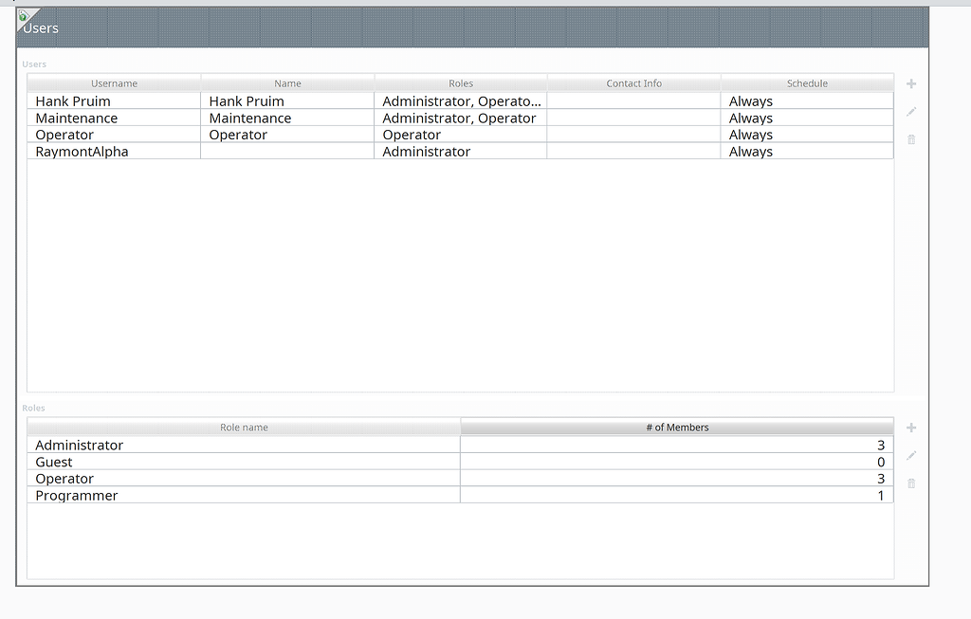Edit the Administrator role using the pencil icon
The height and width of the screenshot is (619, 971).
[x=910, y=456]
